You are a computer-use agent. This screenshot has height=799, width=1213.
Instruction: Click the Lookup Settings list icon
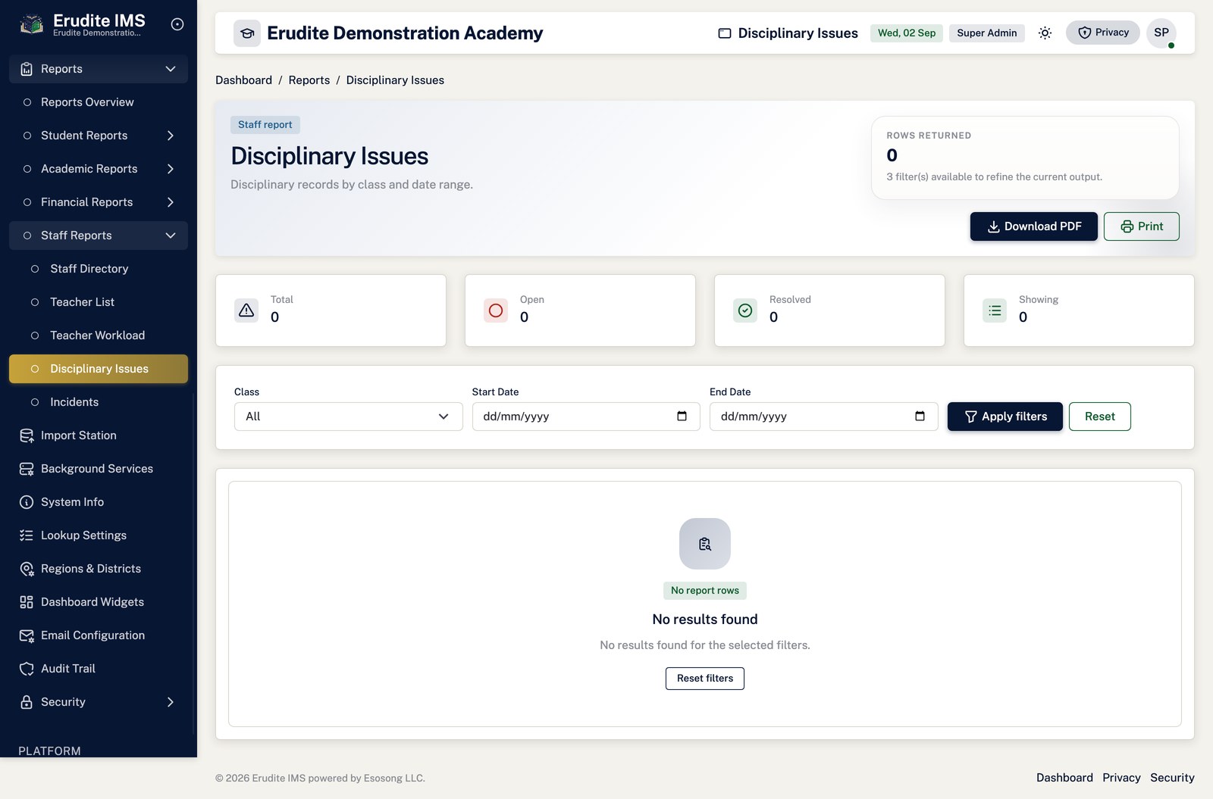point(27,535)
